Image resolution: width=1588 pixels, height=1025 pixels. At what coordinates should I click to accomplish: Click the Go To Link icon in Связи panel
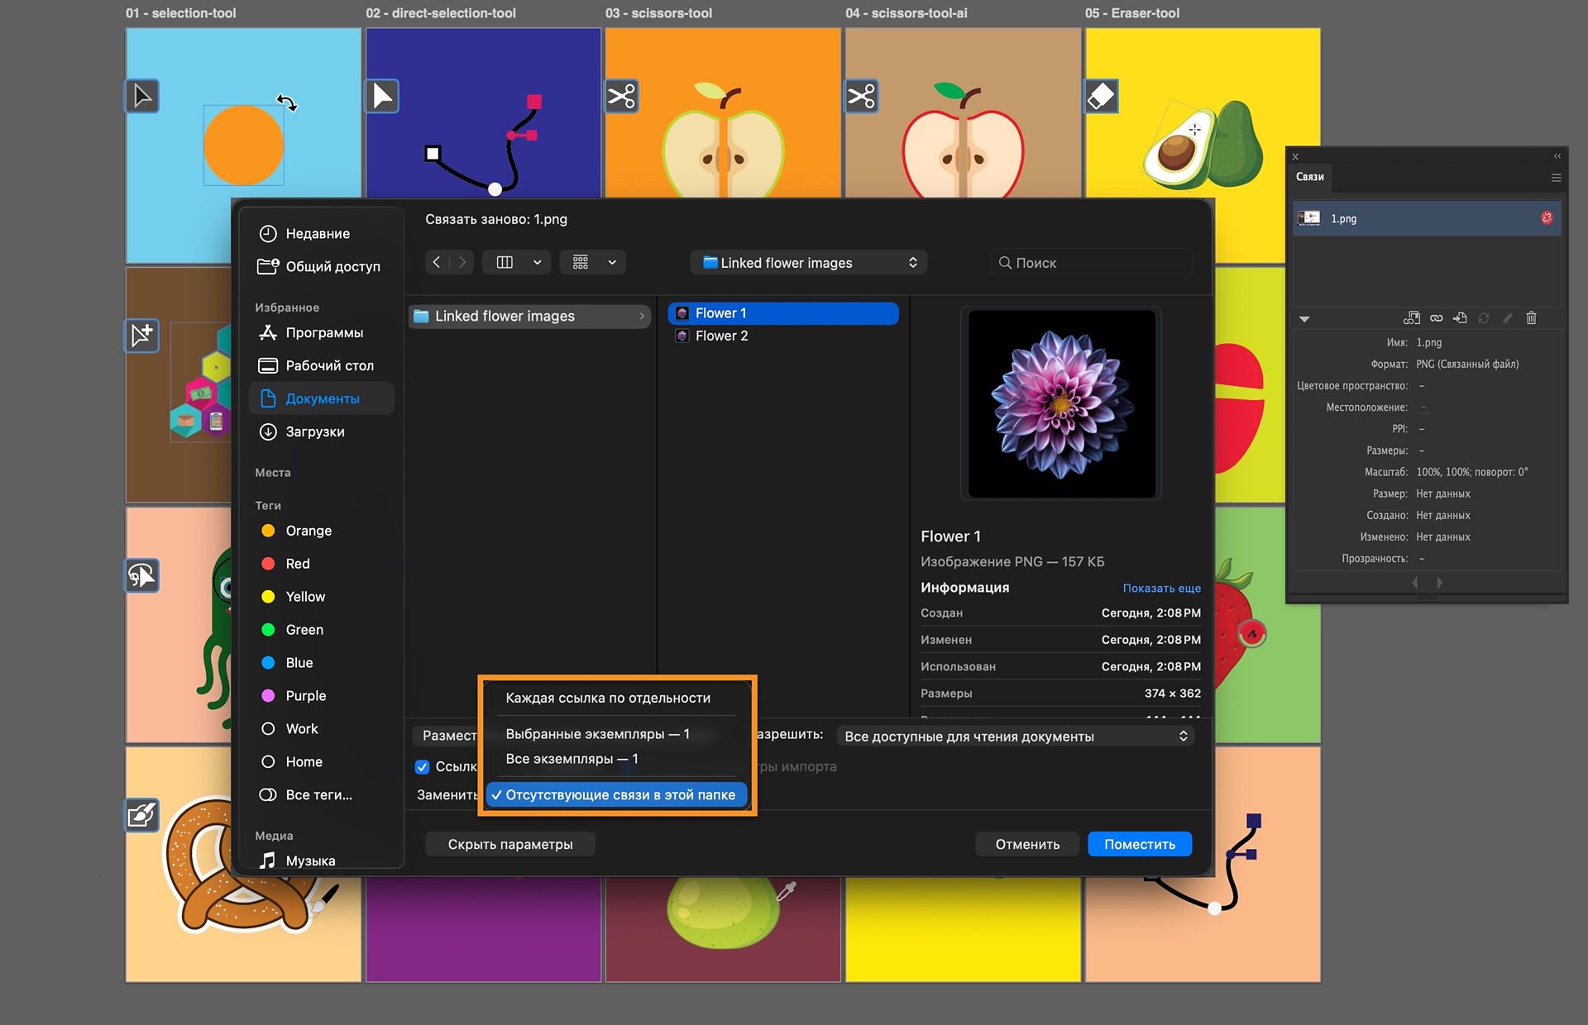point(1460,318)
